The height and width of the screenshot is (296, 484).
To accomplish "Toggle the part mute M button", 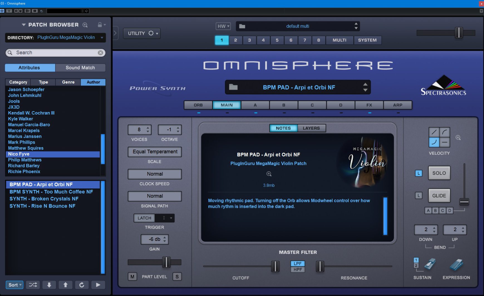I will pos(132,277).
